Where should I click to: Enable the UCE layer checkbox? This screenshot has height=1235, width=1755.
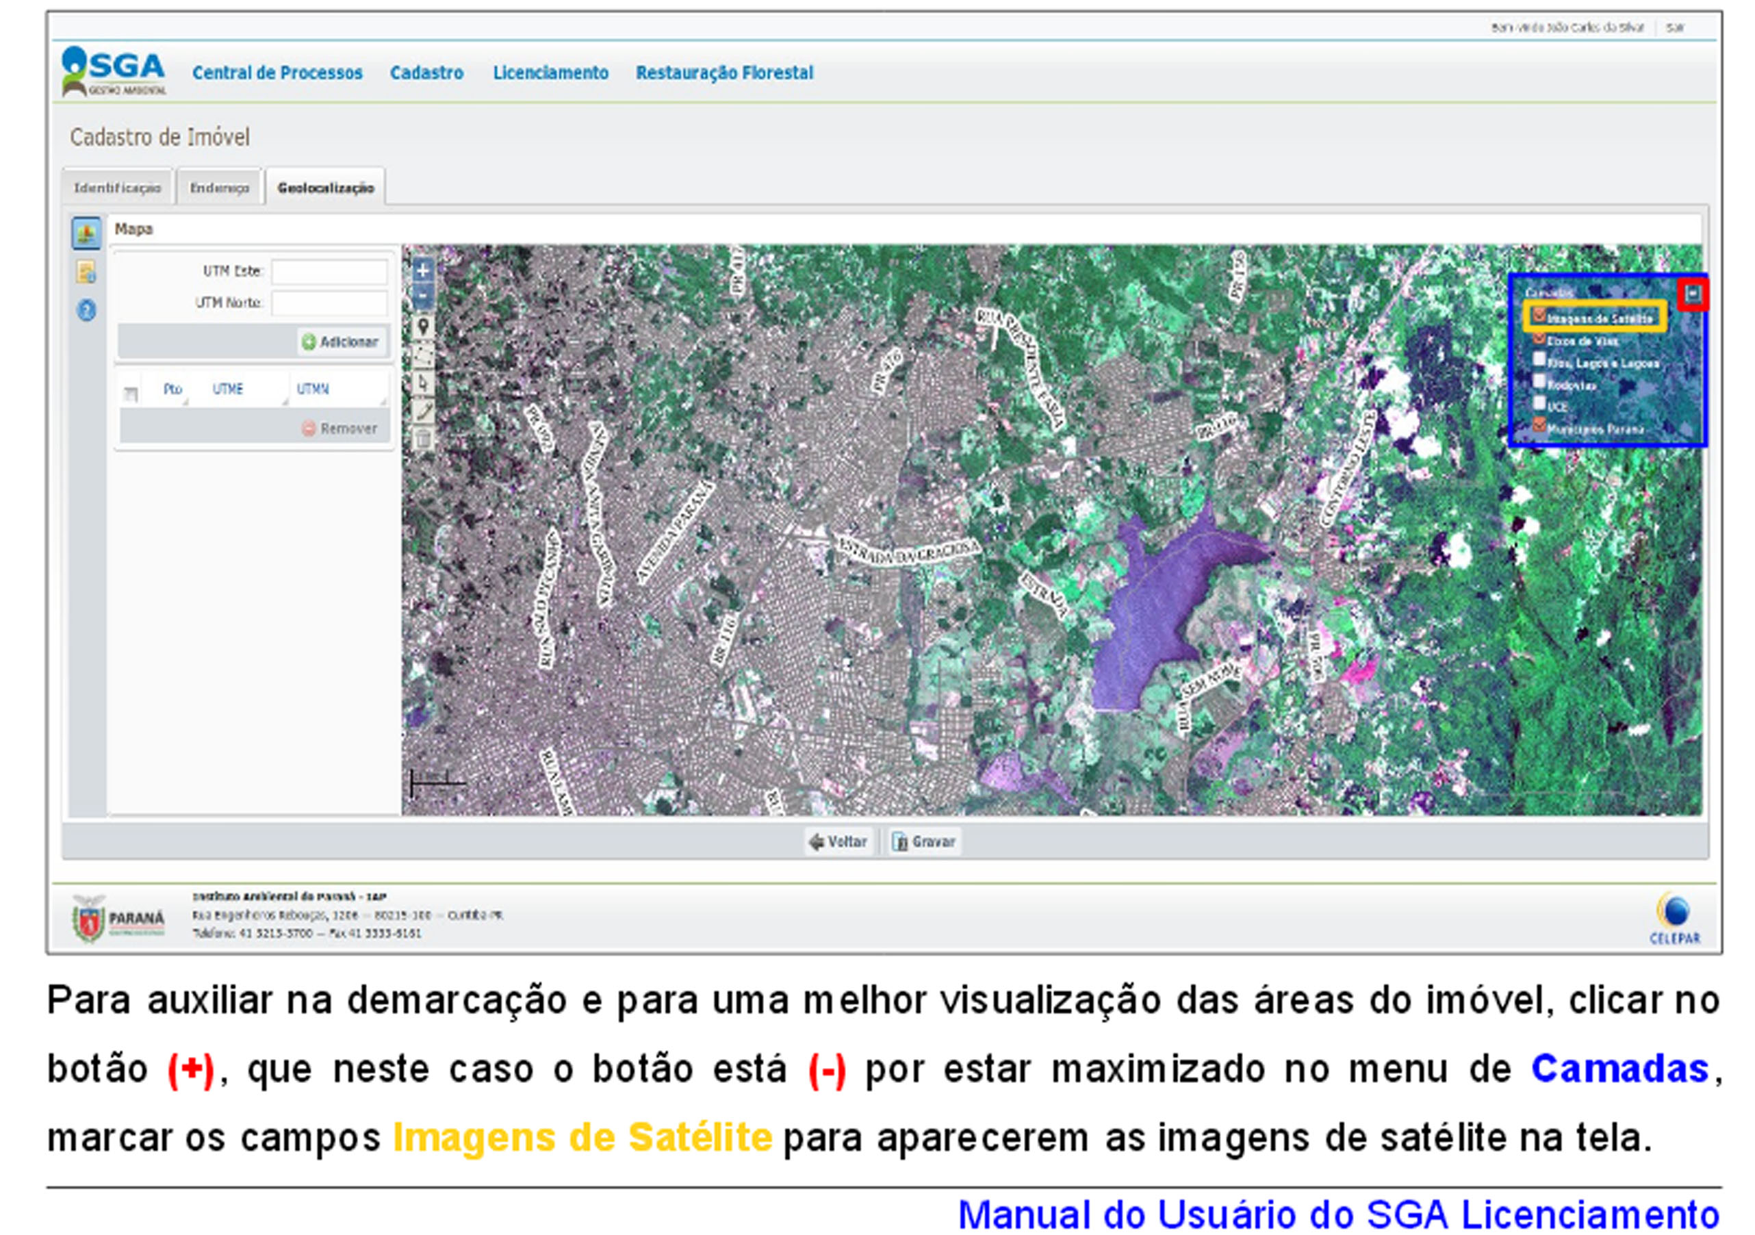tap(1539, 403)
